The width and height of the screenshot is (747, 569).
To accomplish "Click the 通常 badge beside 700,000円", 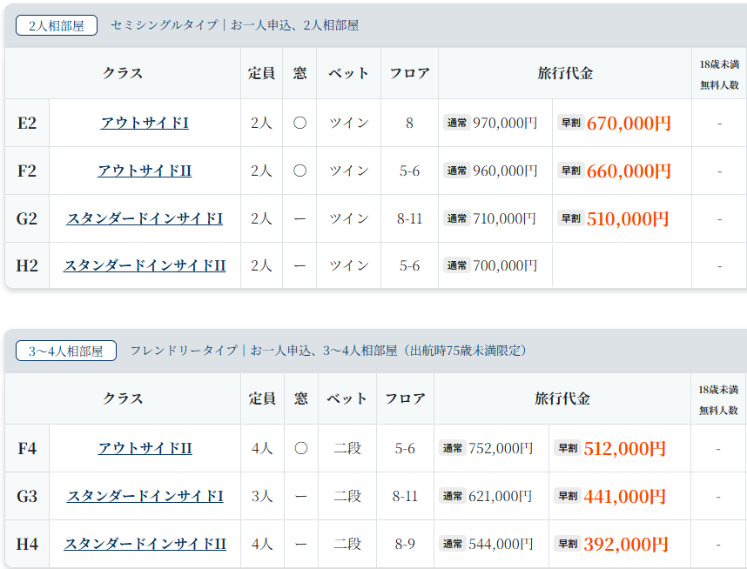I will coord(457,265).
